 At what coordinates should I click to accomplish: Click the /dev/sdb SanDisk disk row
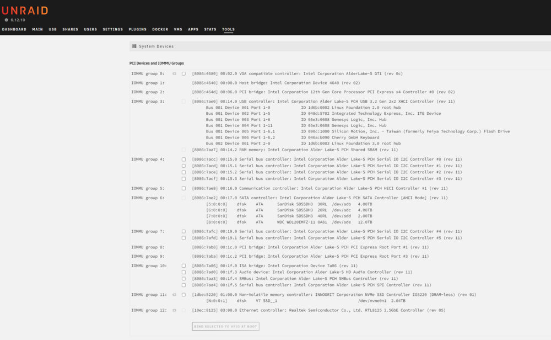point(289,204)
